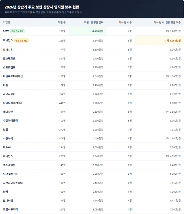
Task: Click the 7명 director count in 안랩 row
Action: (x=130, y=130)
